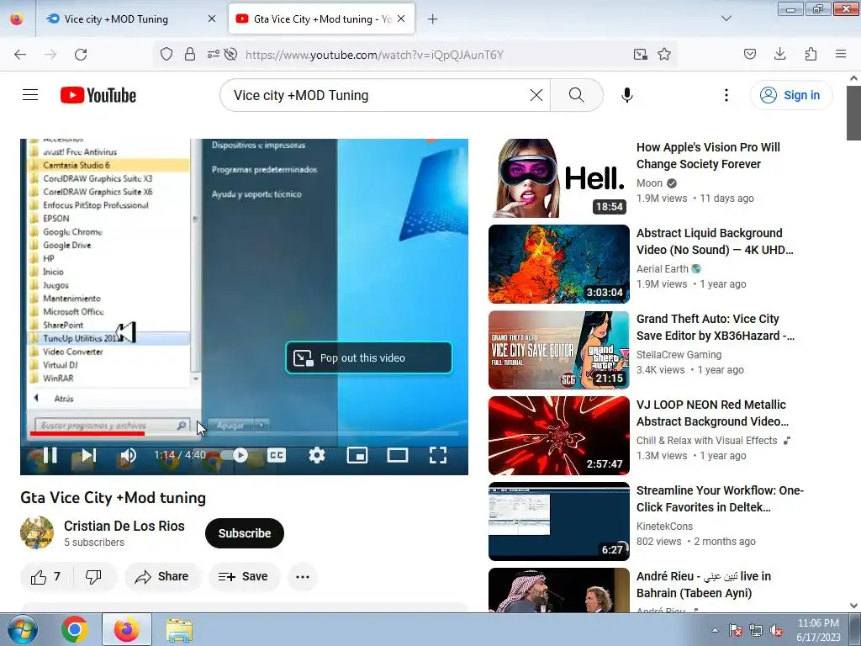This screenshot has width=861, height=646.
Task: Save video to playlist
Action: pyautogui.click(x=244, y=577)
